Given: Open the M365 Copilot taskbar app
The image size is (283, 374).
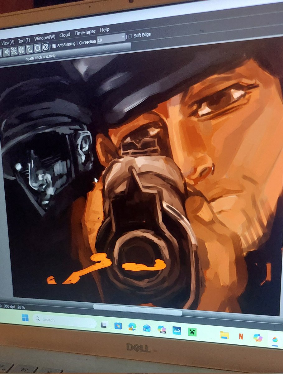Looking at the screenshot, I should pyautogui.click(x=162, y=329).
